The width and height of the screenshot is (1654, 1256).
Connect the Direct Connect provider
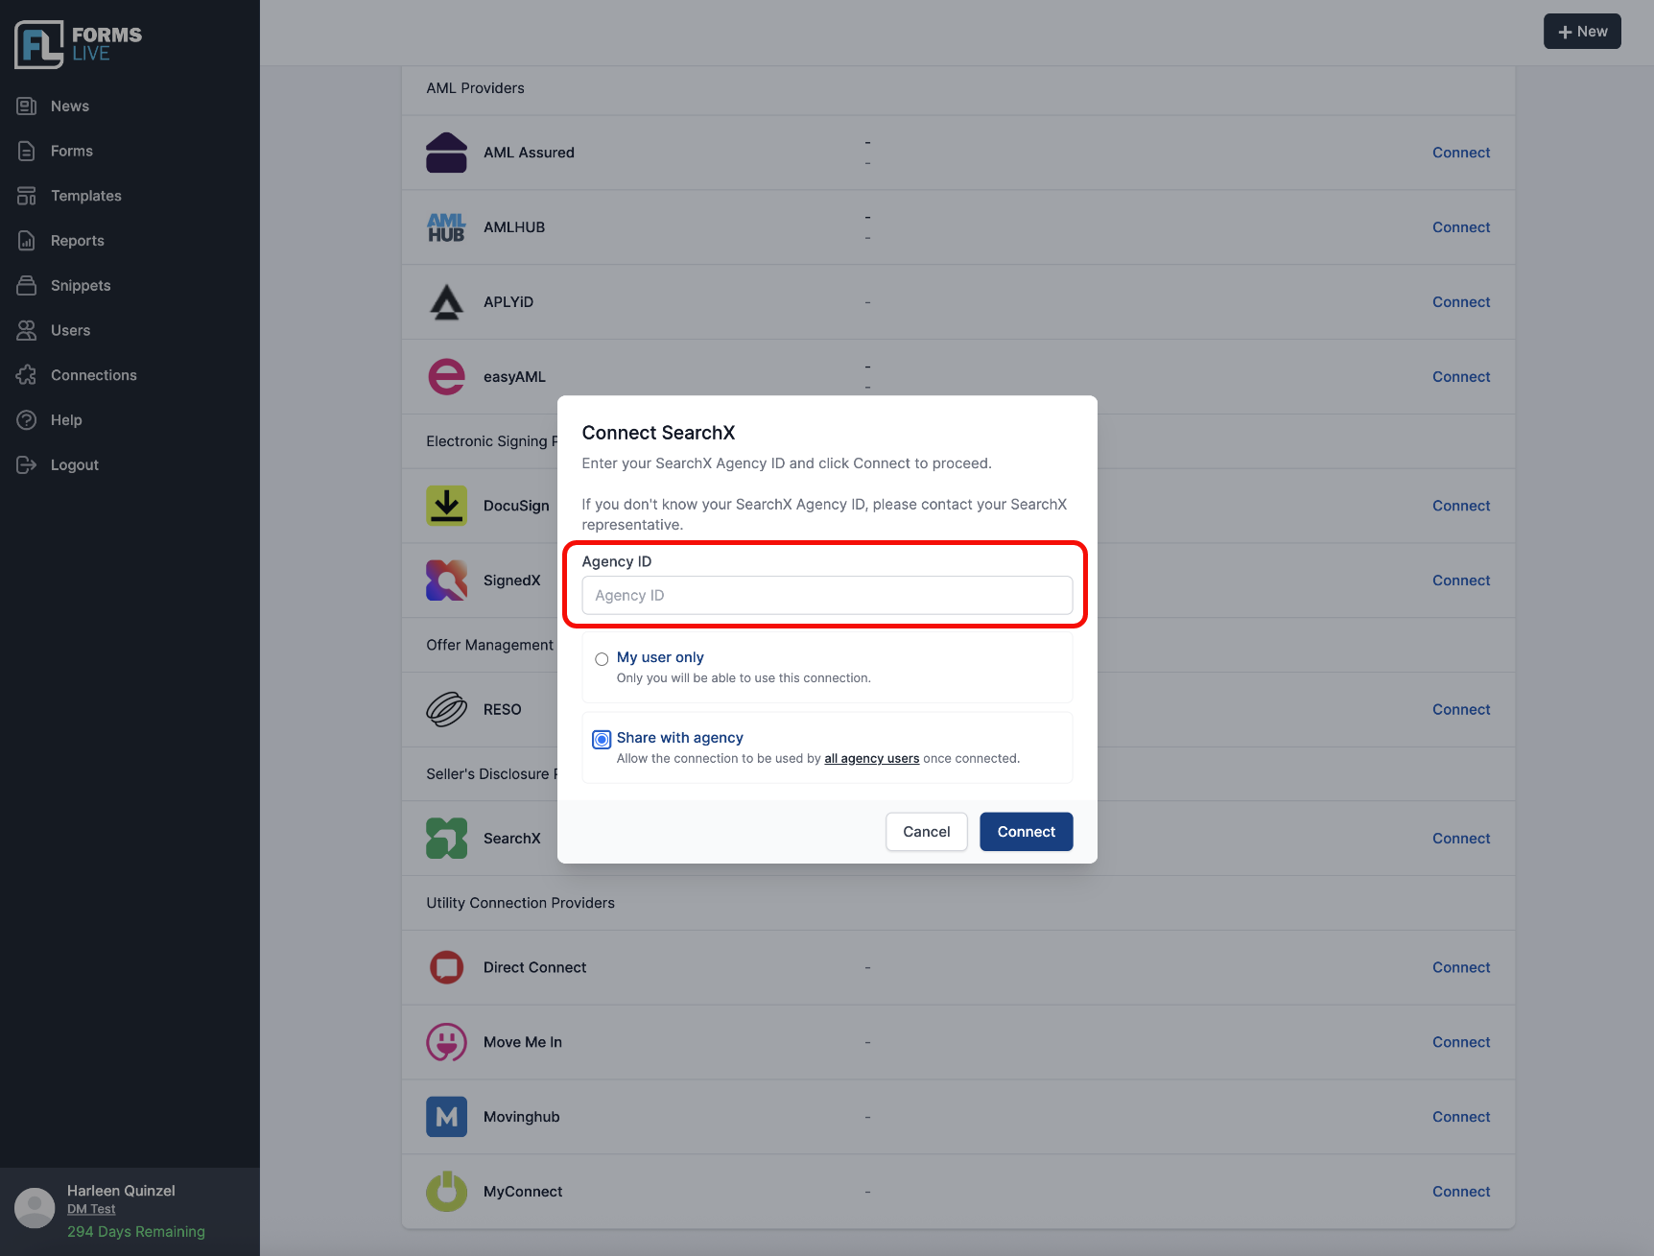click(1461, 967)
